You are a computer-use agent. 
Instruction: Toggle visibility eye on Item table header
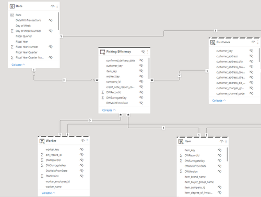click(x=221, y=141)
